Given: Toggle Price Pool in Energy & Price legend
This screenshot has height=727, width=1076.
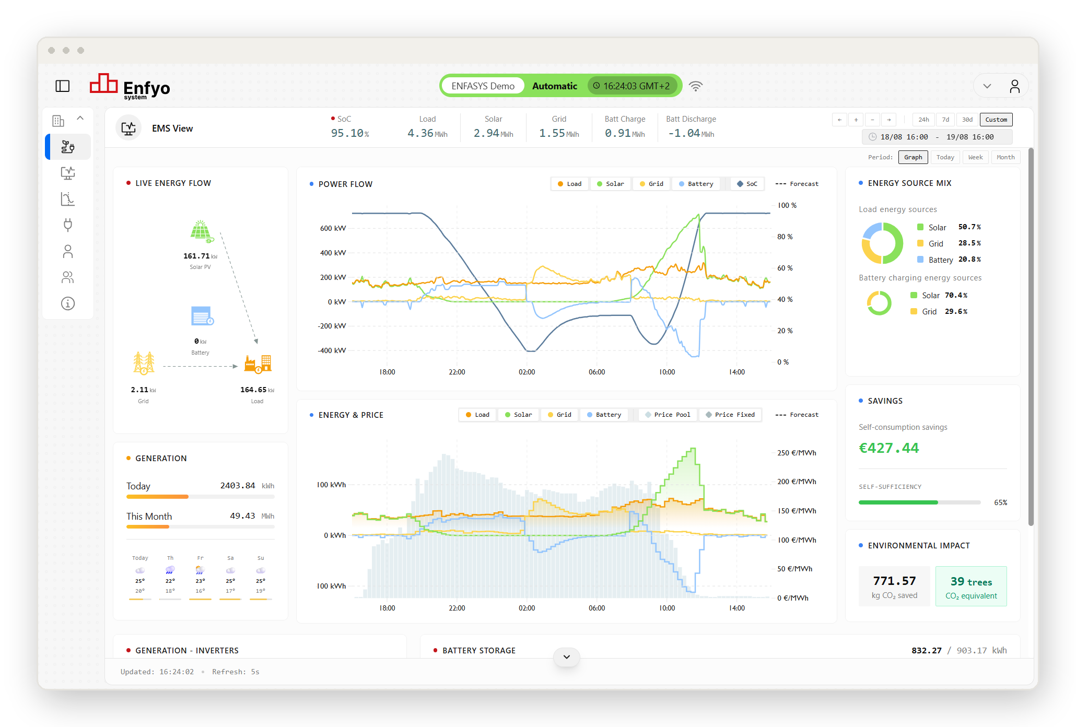Looking at the screenshot, I should (x=668, y=415).
